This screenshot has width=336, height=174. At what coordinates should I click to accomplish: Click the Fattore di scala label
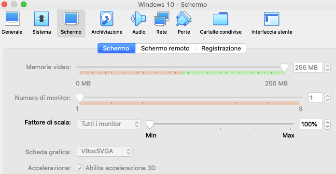48,123
